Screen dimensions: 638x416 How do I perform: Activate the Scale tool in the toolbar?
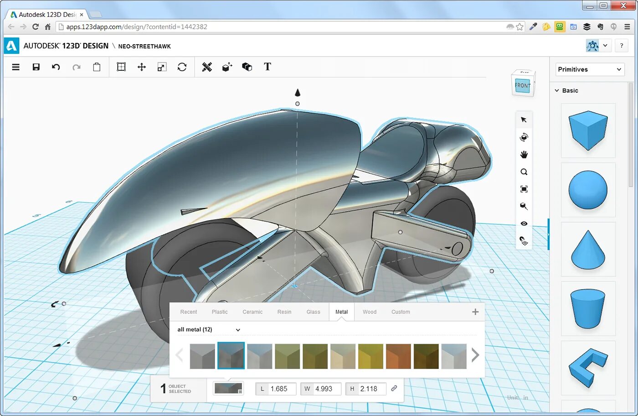pos(162,67)
